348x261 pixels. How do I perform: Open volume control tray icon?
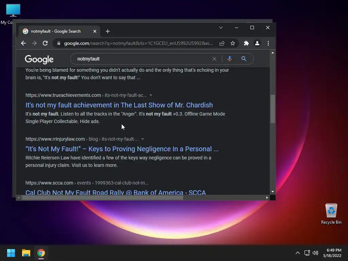pyautogui.click(x=315, y=253)
